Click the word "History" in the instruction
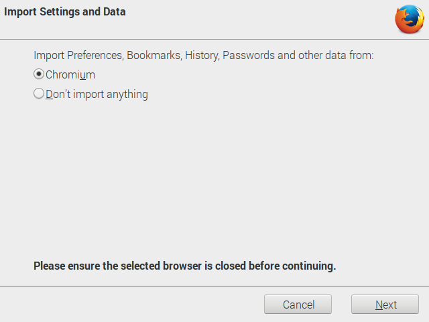The width and height of the screenshot is (429, 322). pyautogui.click(x=202, y=56)
